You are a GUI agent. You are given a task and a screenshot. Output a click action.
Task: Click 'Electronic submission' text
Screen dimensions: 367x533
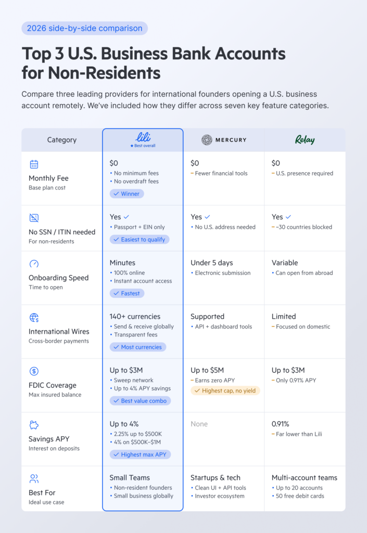click(223, 273)
